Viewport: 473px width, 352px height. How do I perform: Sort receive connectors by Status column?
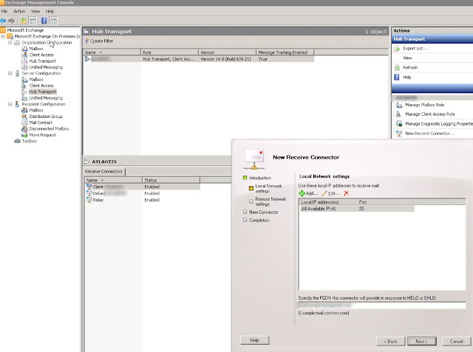pyautogui.click(x=171, y=180)
